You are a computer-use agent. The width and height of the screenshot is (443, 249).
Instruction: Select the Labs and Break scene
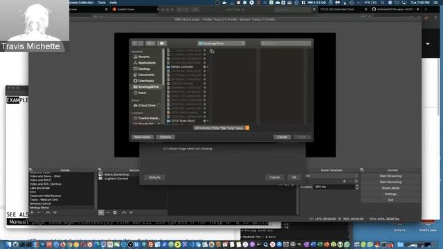[x=40, y=187]
